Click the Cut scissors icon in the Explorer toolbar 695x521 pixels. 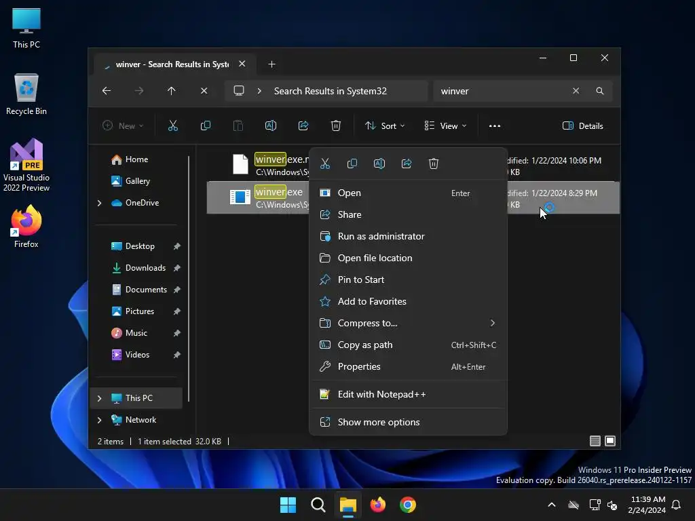coord(173,126)
